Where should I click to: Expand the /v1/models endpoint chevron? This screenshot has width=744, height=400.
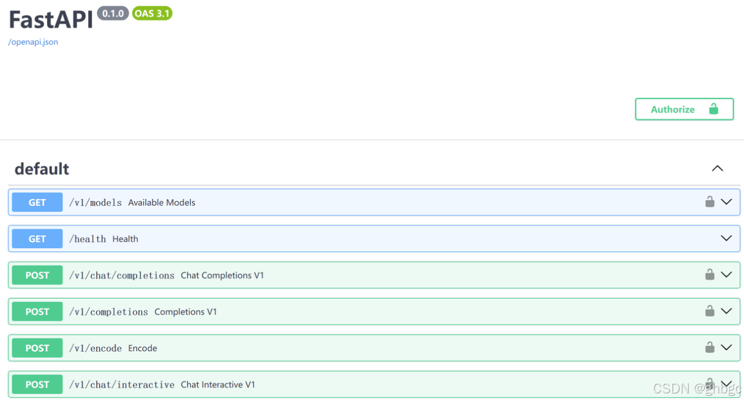[726, 202]
